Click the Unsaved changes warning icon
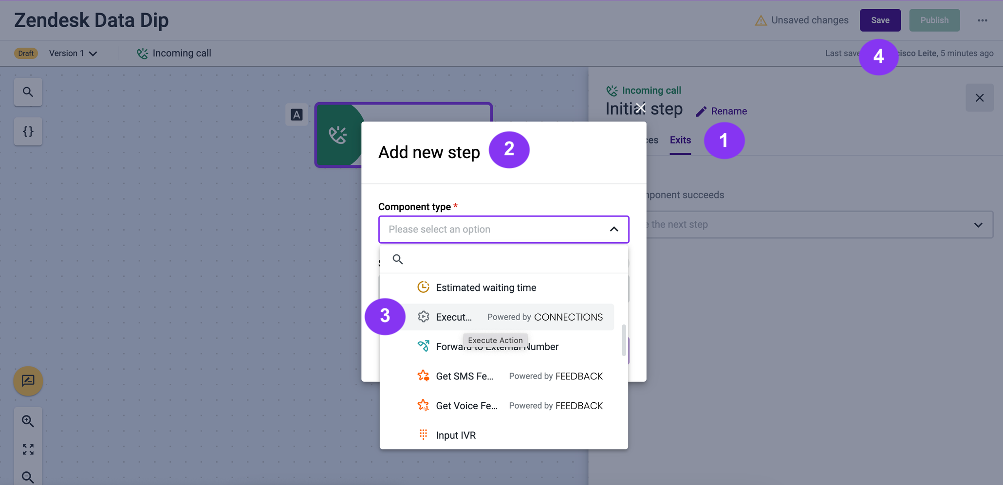Viewport: 1003px width, 485px height. [761, 20]
